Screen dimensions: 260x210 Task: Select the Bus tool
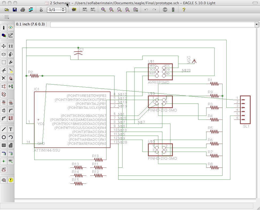click(x=4, y=154)
